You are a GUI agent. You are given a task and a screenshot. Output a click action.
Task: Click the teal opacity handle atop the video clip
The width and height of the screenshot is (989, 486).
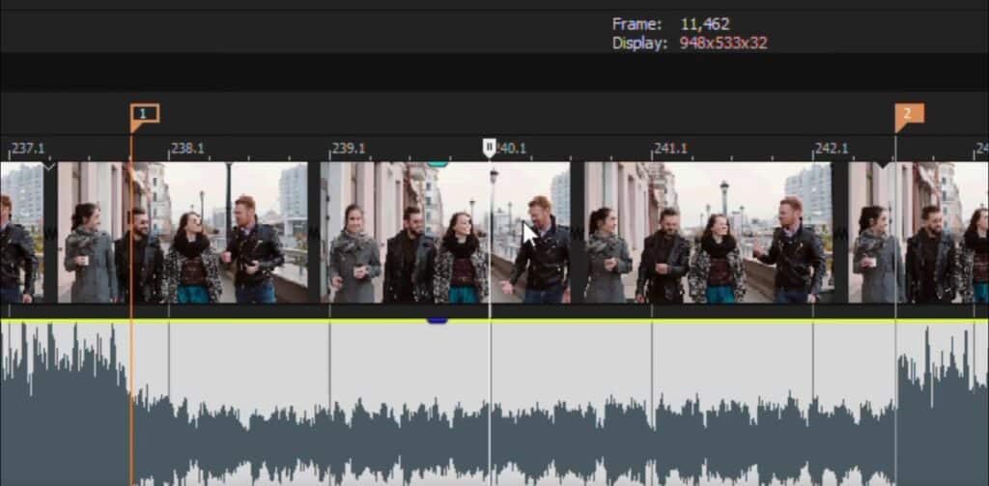click(x=438, y=164)
